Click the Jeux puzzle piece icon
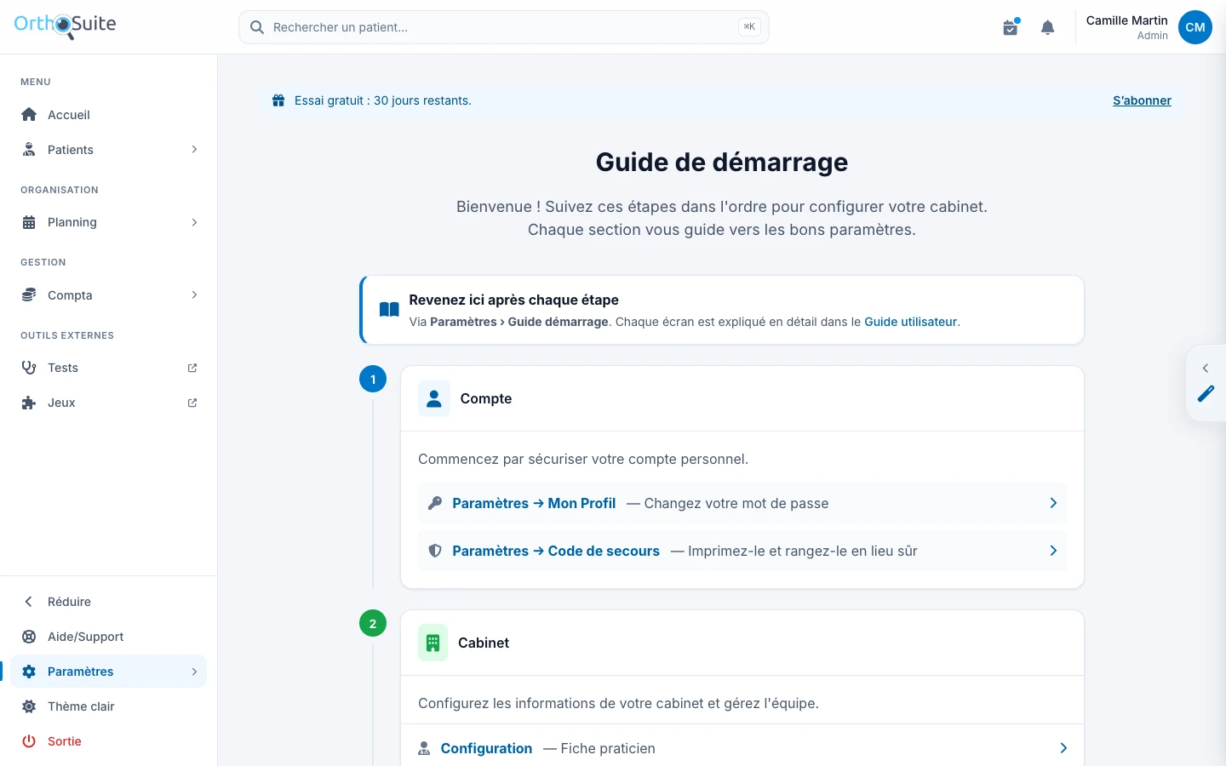 pyautogui.click(x=29, y=403)
